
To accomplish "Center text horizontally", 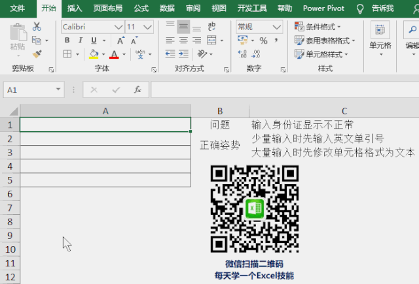I will coord(183,40).
